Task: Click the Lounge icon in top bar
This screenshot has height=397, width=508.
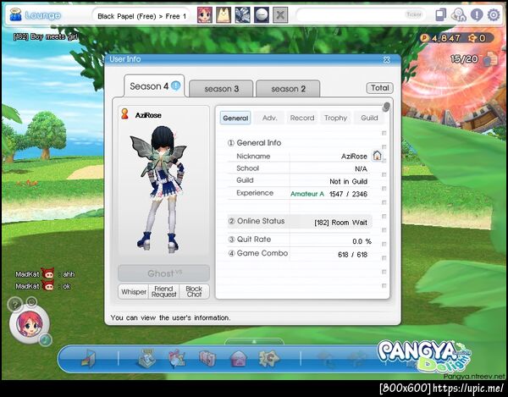Action: click(x=15, y=15)
